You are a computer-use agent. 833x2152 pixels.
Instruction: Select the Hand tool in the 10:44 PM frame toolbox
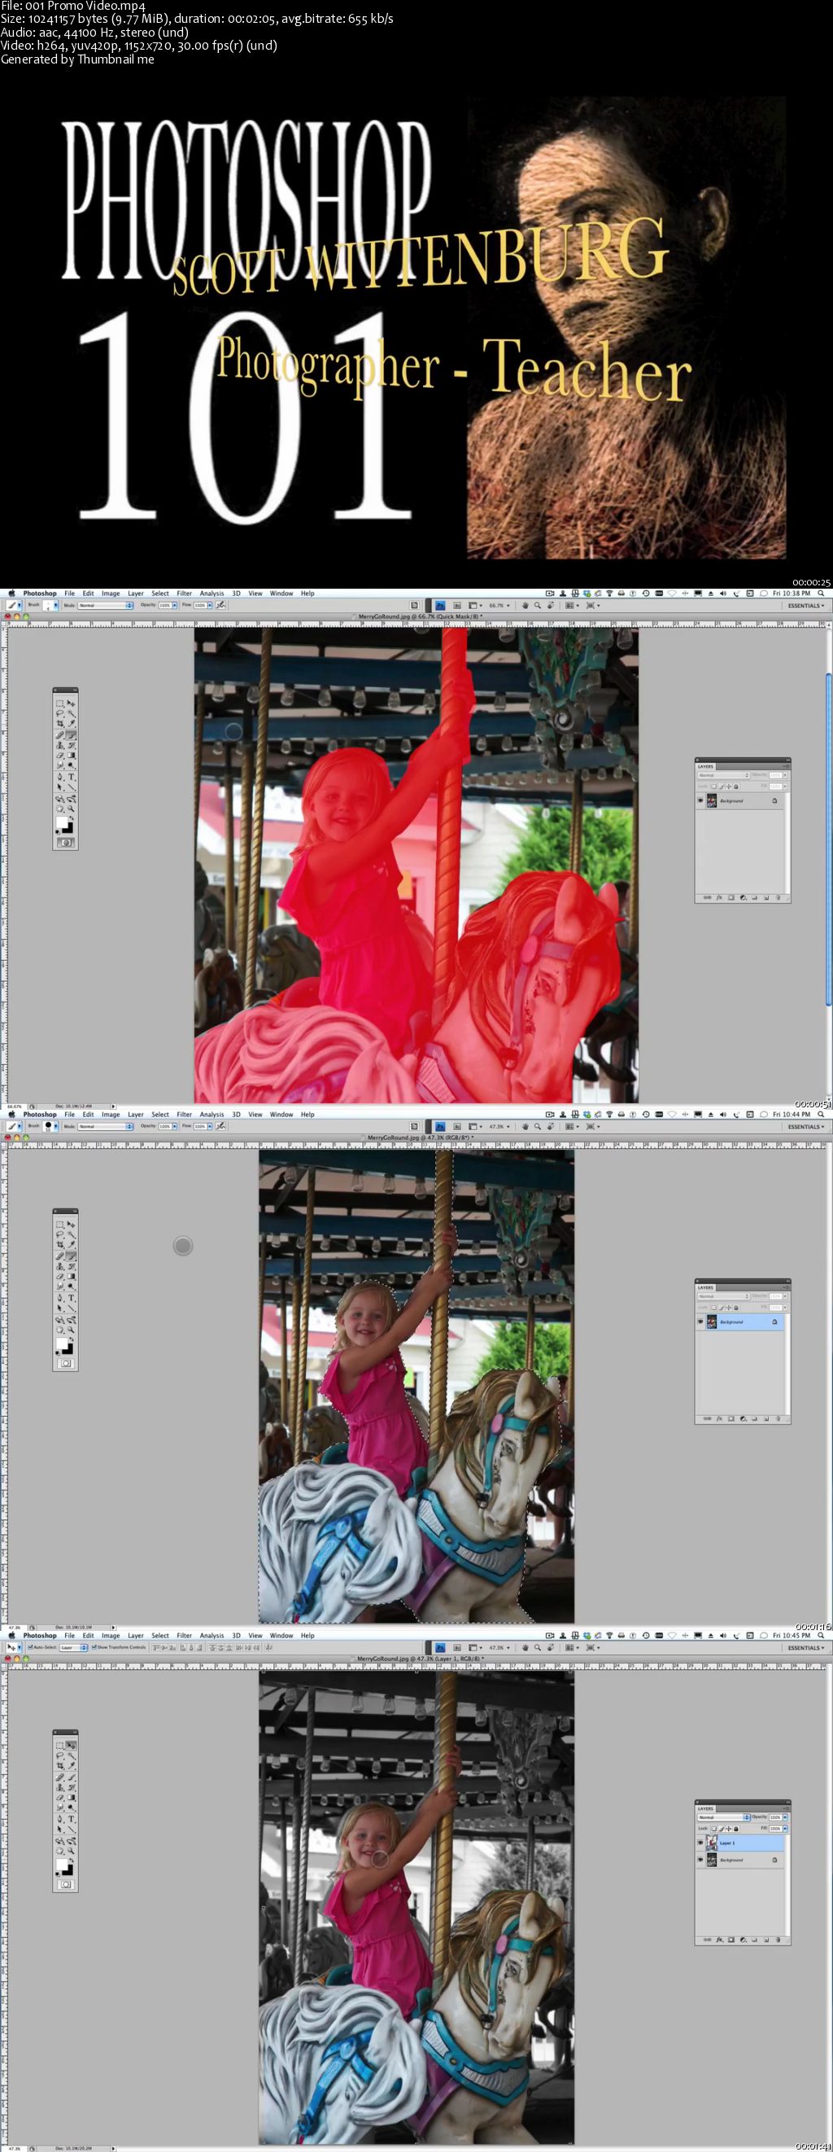tap(60, 1329)
